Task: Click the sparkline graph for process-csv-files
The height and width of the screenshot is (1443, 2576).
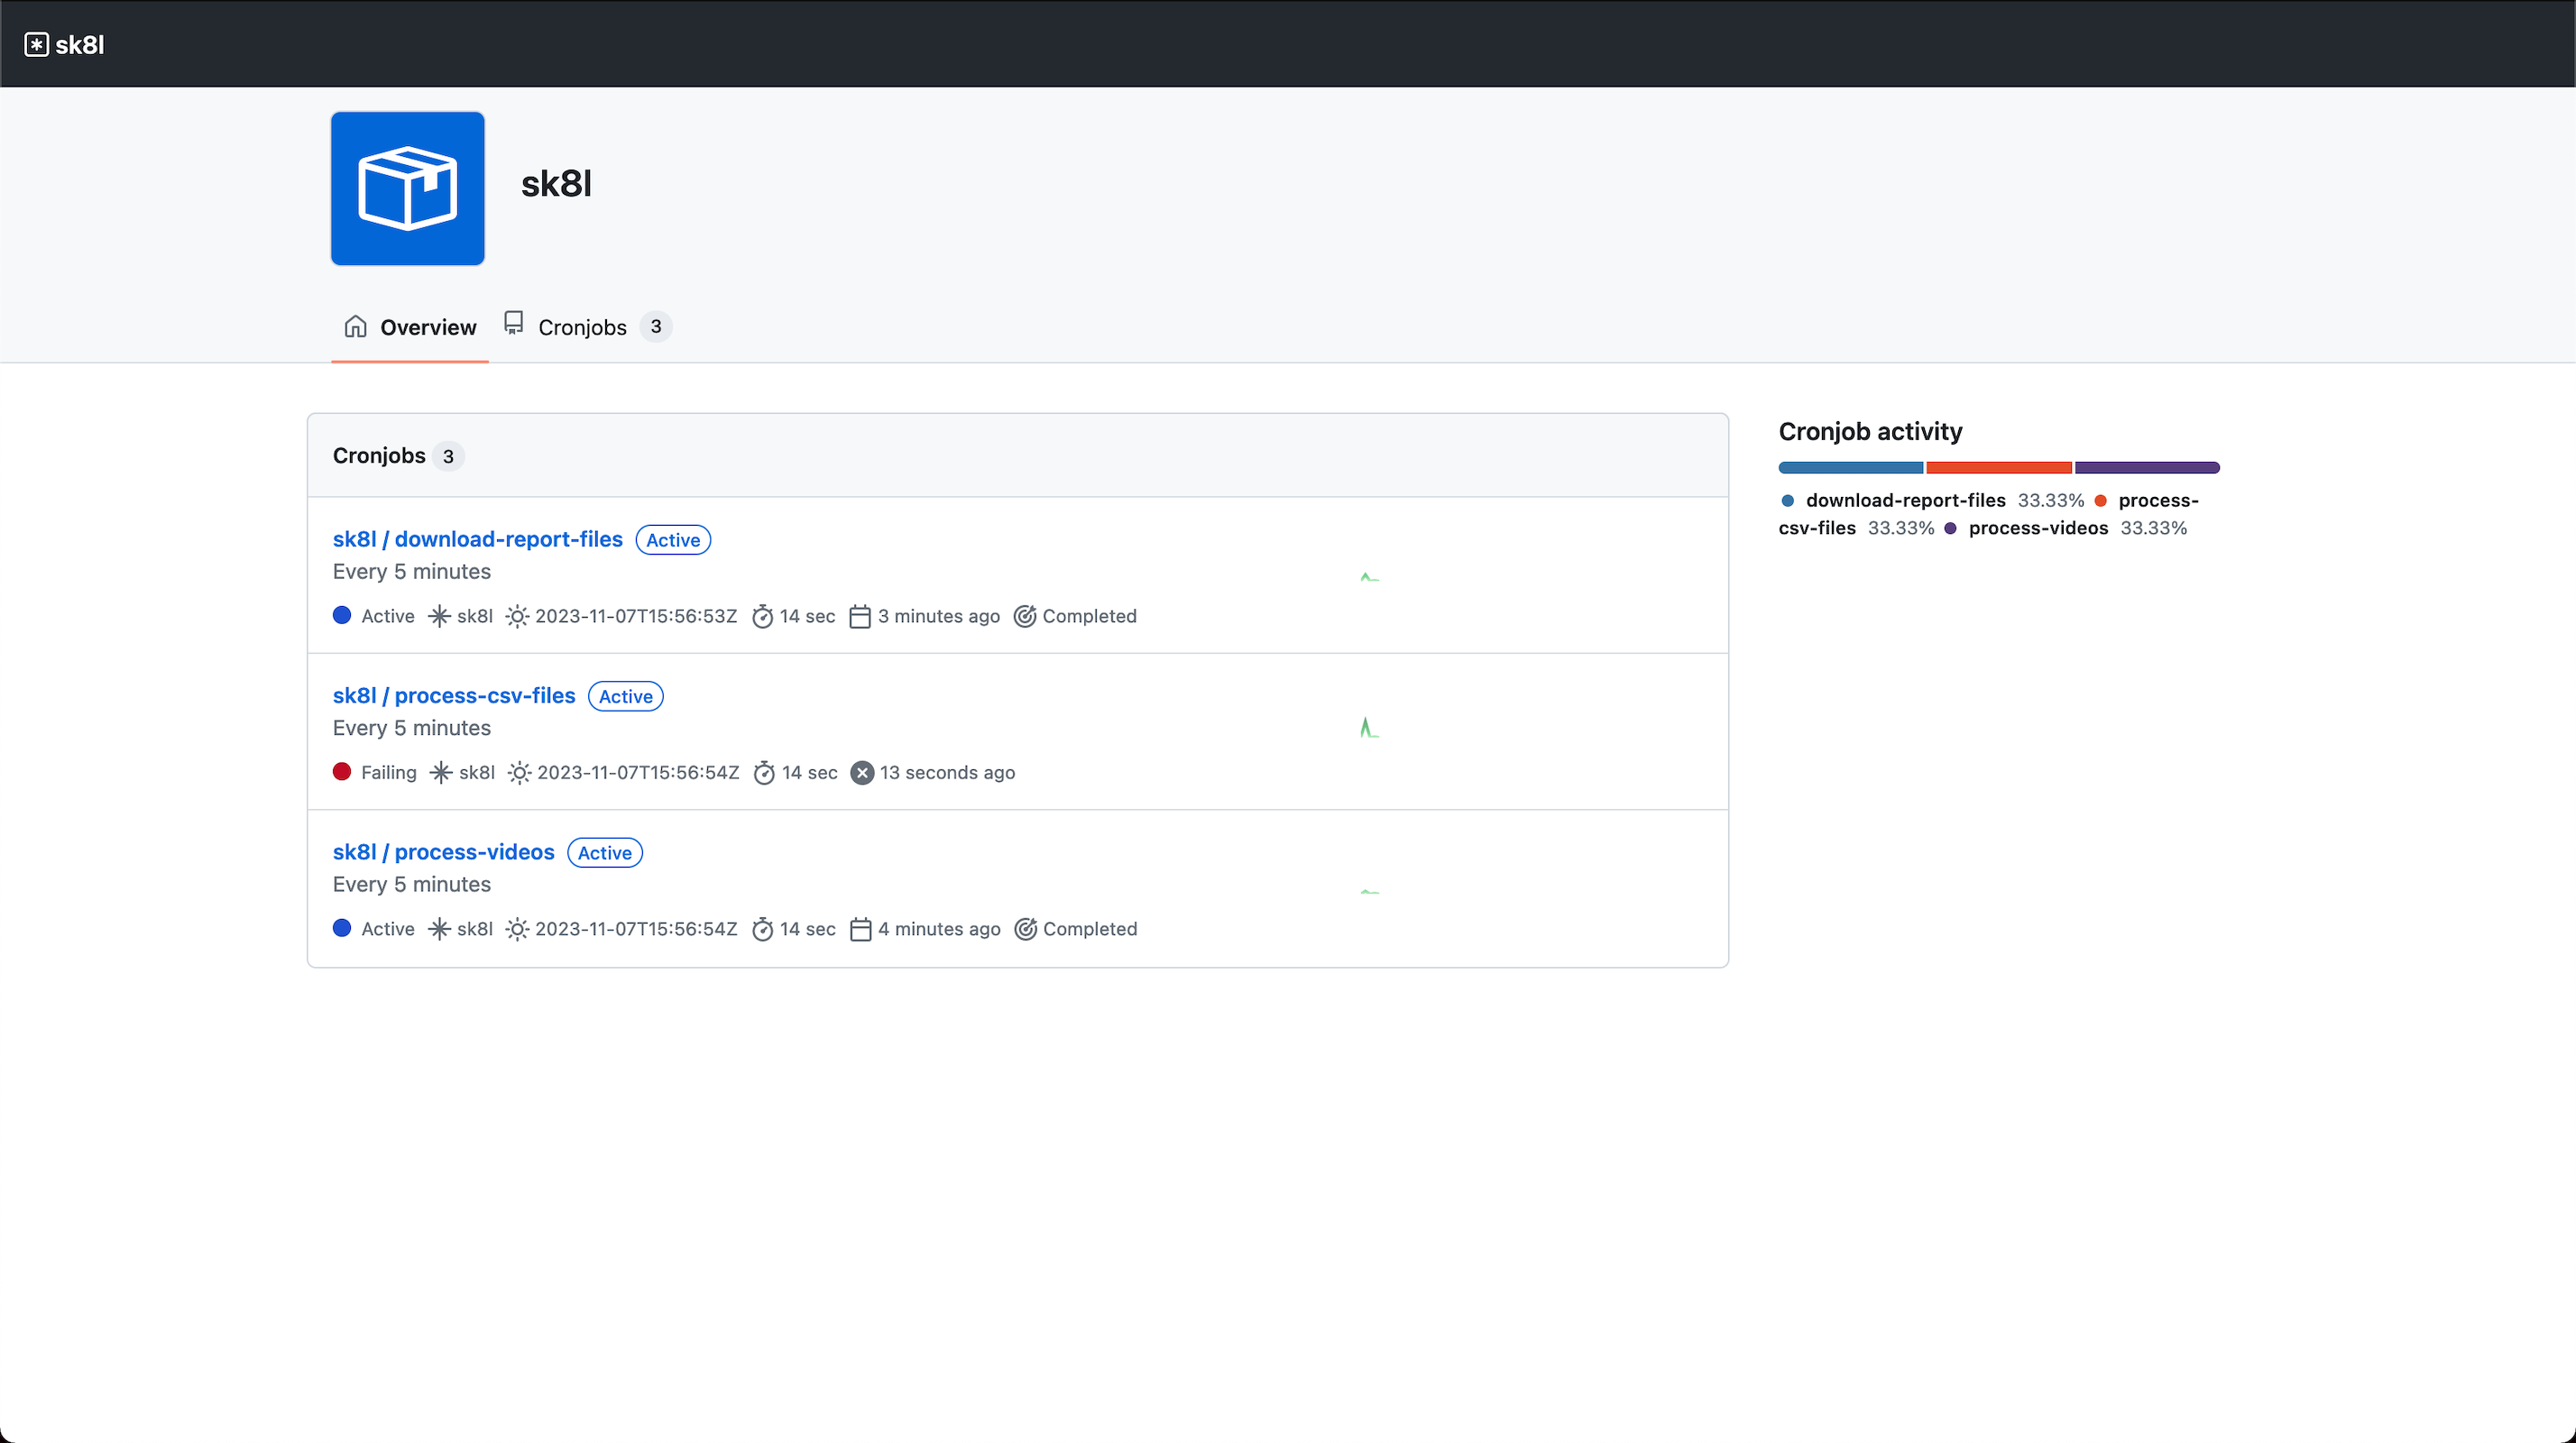Action: point(1369,728)
